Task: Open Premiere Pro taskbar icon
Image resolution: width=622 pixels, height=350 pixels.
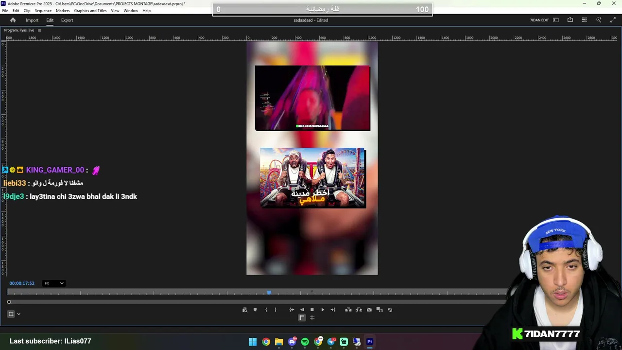Action: click(370, 342)
